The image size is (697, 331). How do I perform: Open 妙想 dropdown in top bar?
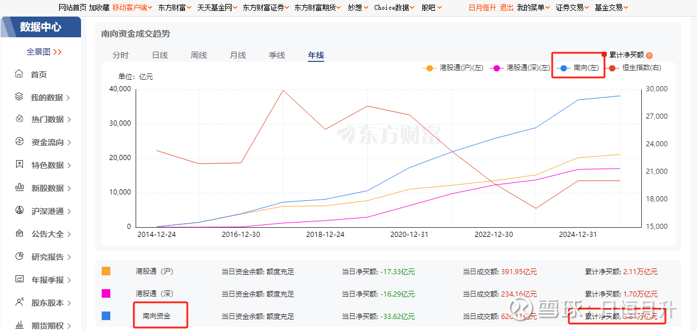pyautogui.click(x=358, y=7)
